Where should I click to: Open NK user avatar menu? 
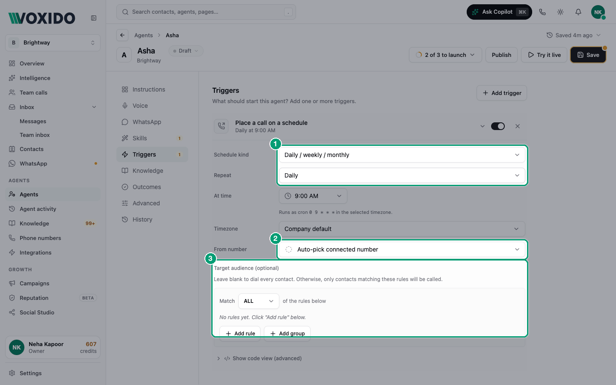(x=598, y=12)
